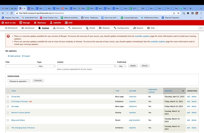
Task: Open Home - fieldmuseum GitHub bookmark
Action: click(90, 18)
